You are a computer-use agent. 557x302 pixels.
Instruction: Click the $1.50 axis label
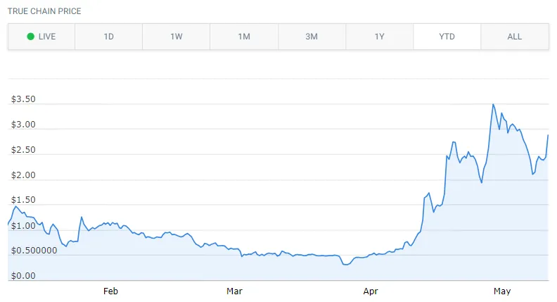[x=23, y=200]
